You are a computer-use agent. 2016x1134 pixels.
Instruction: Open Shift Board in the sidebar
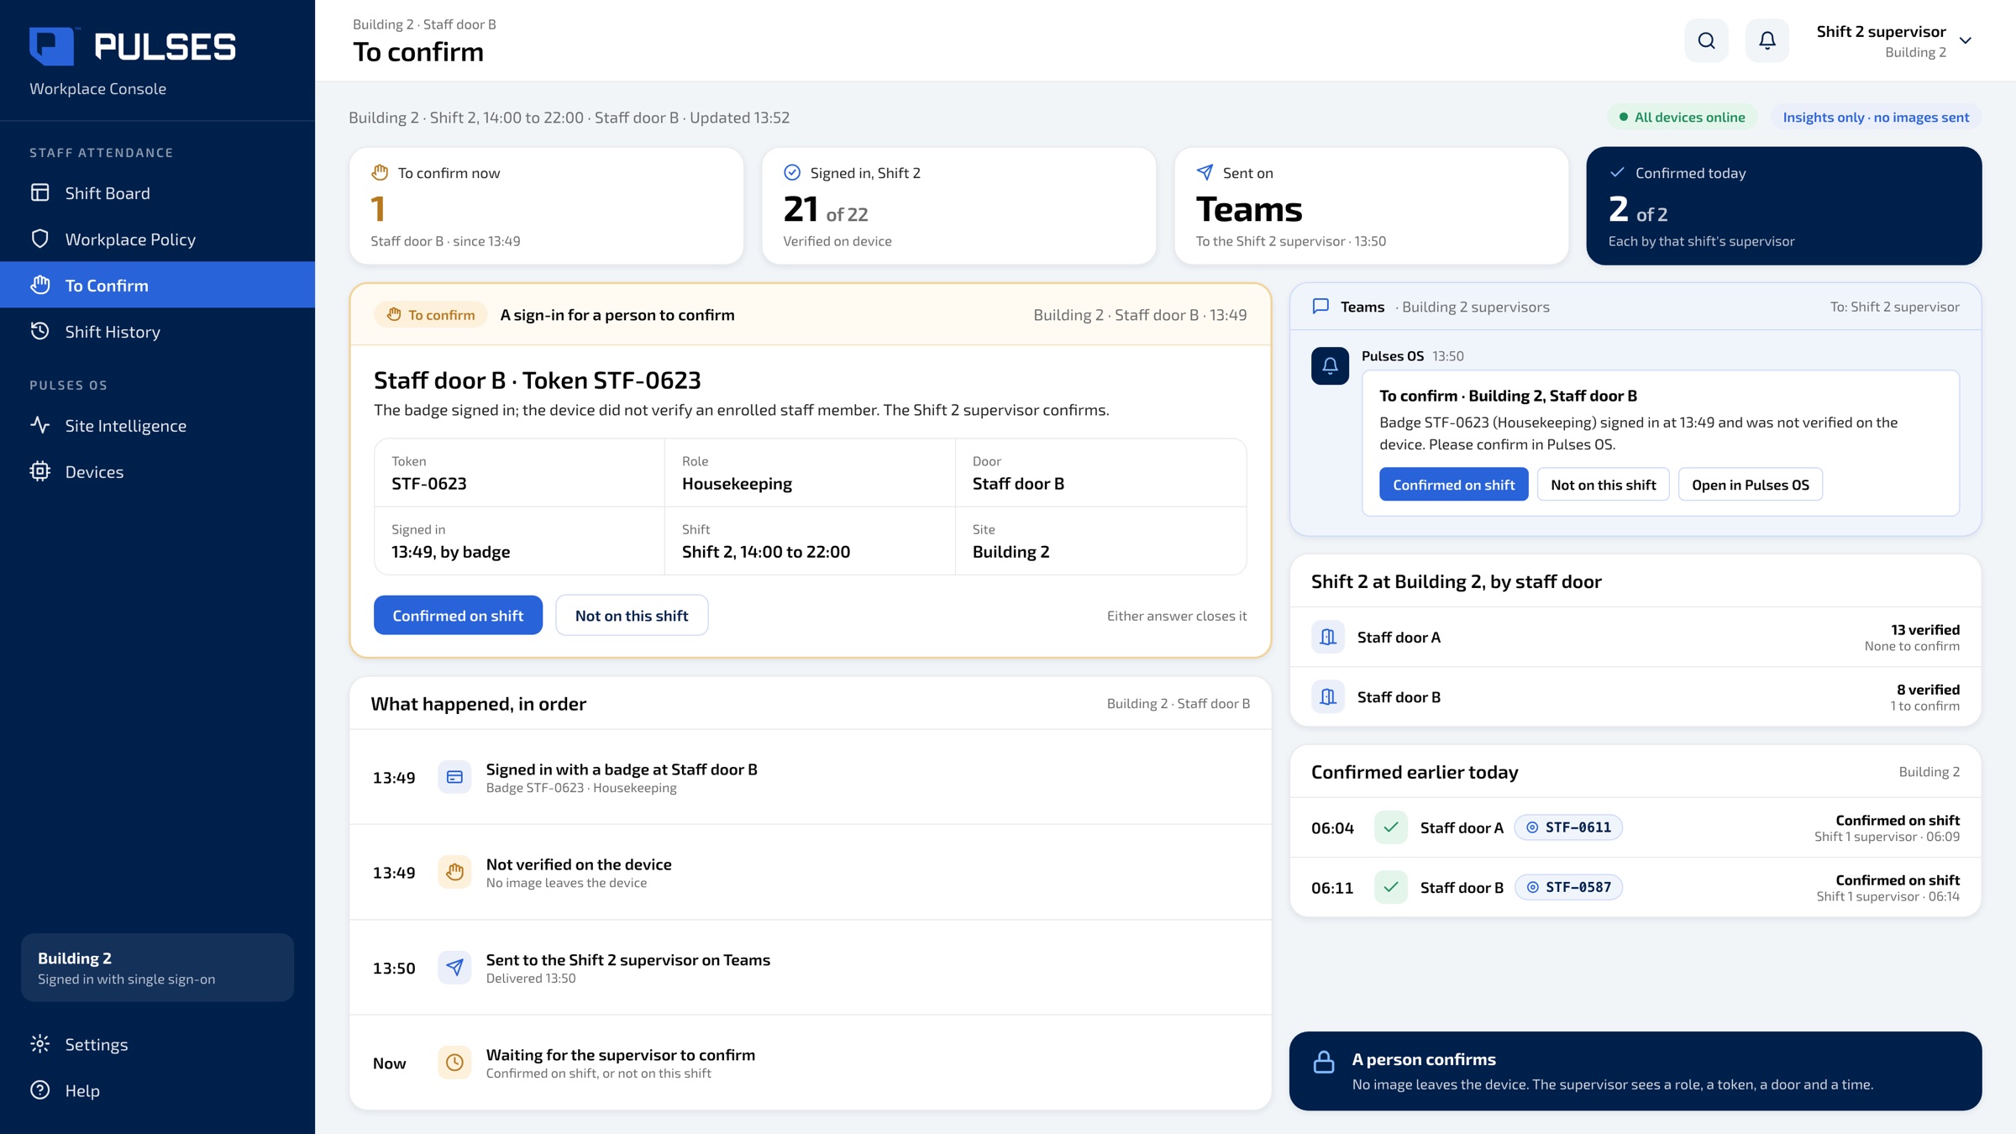(157, 193)
